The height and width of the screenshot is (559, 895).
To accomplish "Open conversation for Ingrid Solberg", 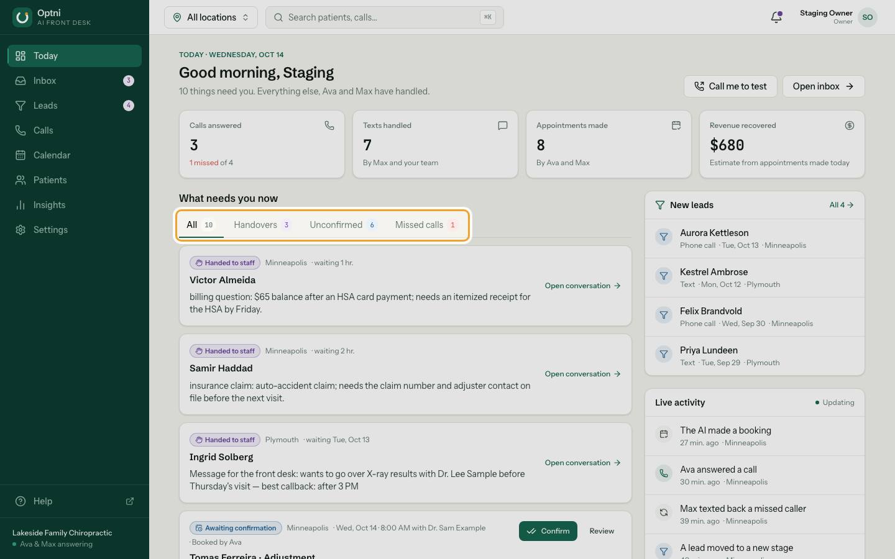I will [x=583, y=463].
